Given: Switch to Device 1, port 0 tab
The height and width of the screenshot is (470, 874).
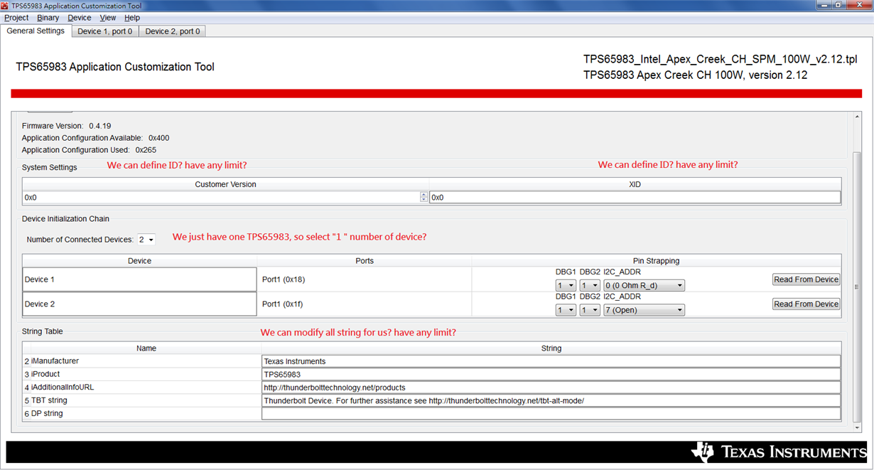Looking at the screenshot, I should [104, 31].
